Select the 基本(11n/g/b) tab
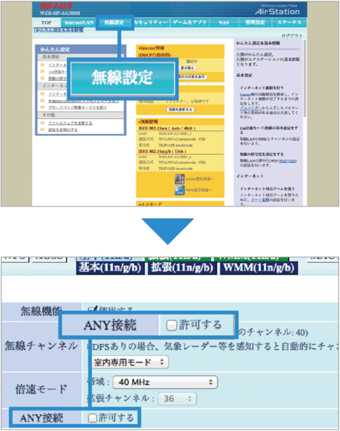 (x=110, y=268)
